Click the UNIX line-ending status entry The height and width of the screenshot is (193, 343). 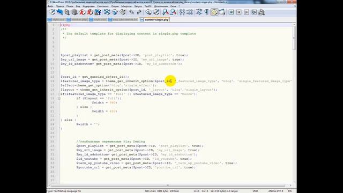[x=255, y=191]
